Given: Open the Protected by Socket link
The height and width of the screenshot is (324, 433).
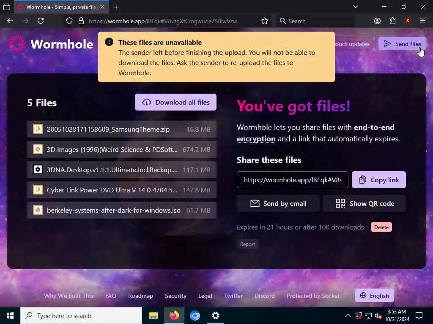Looking at the screenshot, I should [x=313, y=296].
